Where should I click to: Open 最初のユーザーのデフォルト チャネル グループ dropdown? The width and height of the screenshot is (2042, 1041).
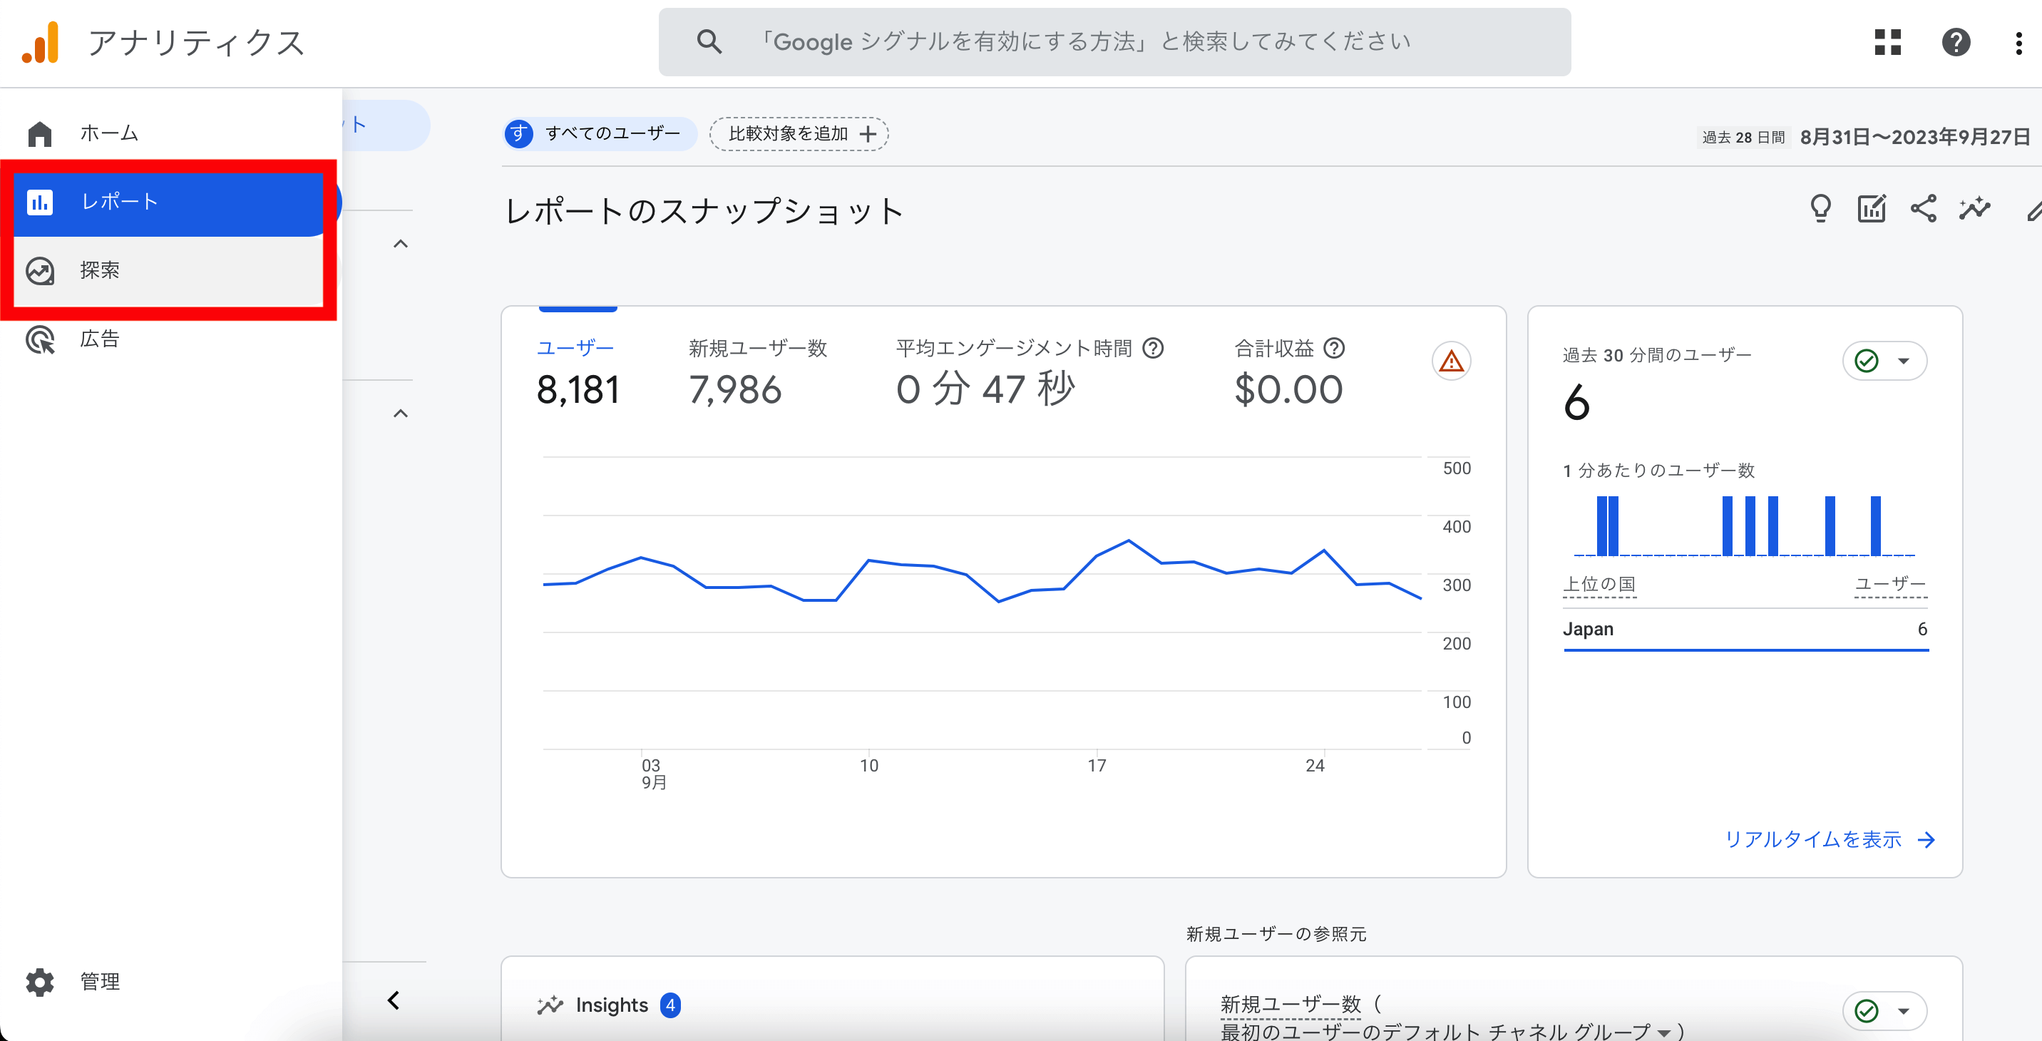tap(1447, 1032)
